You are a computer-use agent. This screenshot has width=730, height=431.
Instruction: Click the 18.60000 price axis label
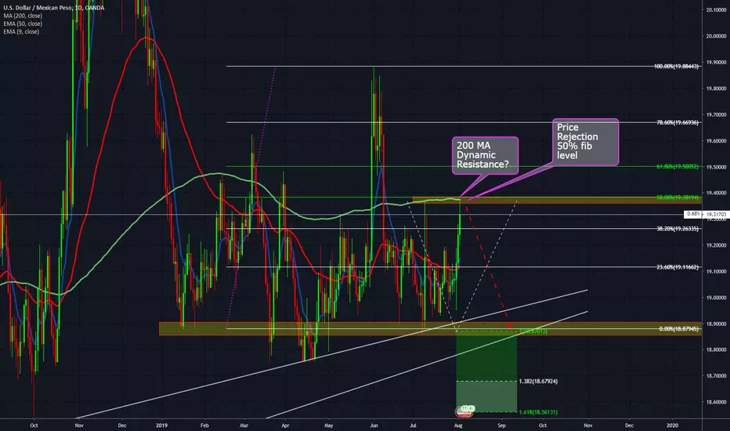pyautogui.click(x=716, y=402)
